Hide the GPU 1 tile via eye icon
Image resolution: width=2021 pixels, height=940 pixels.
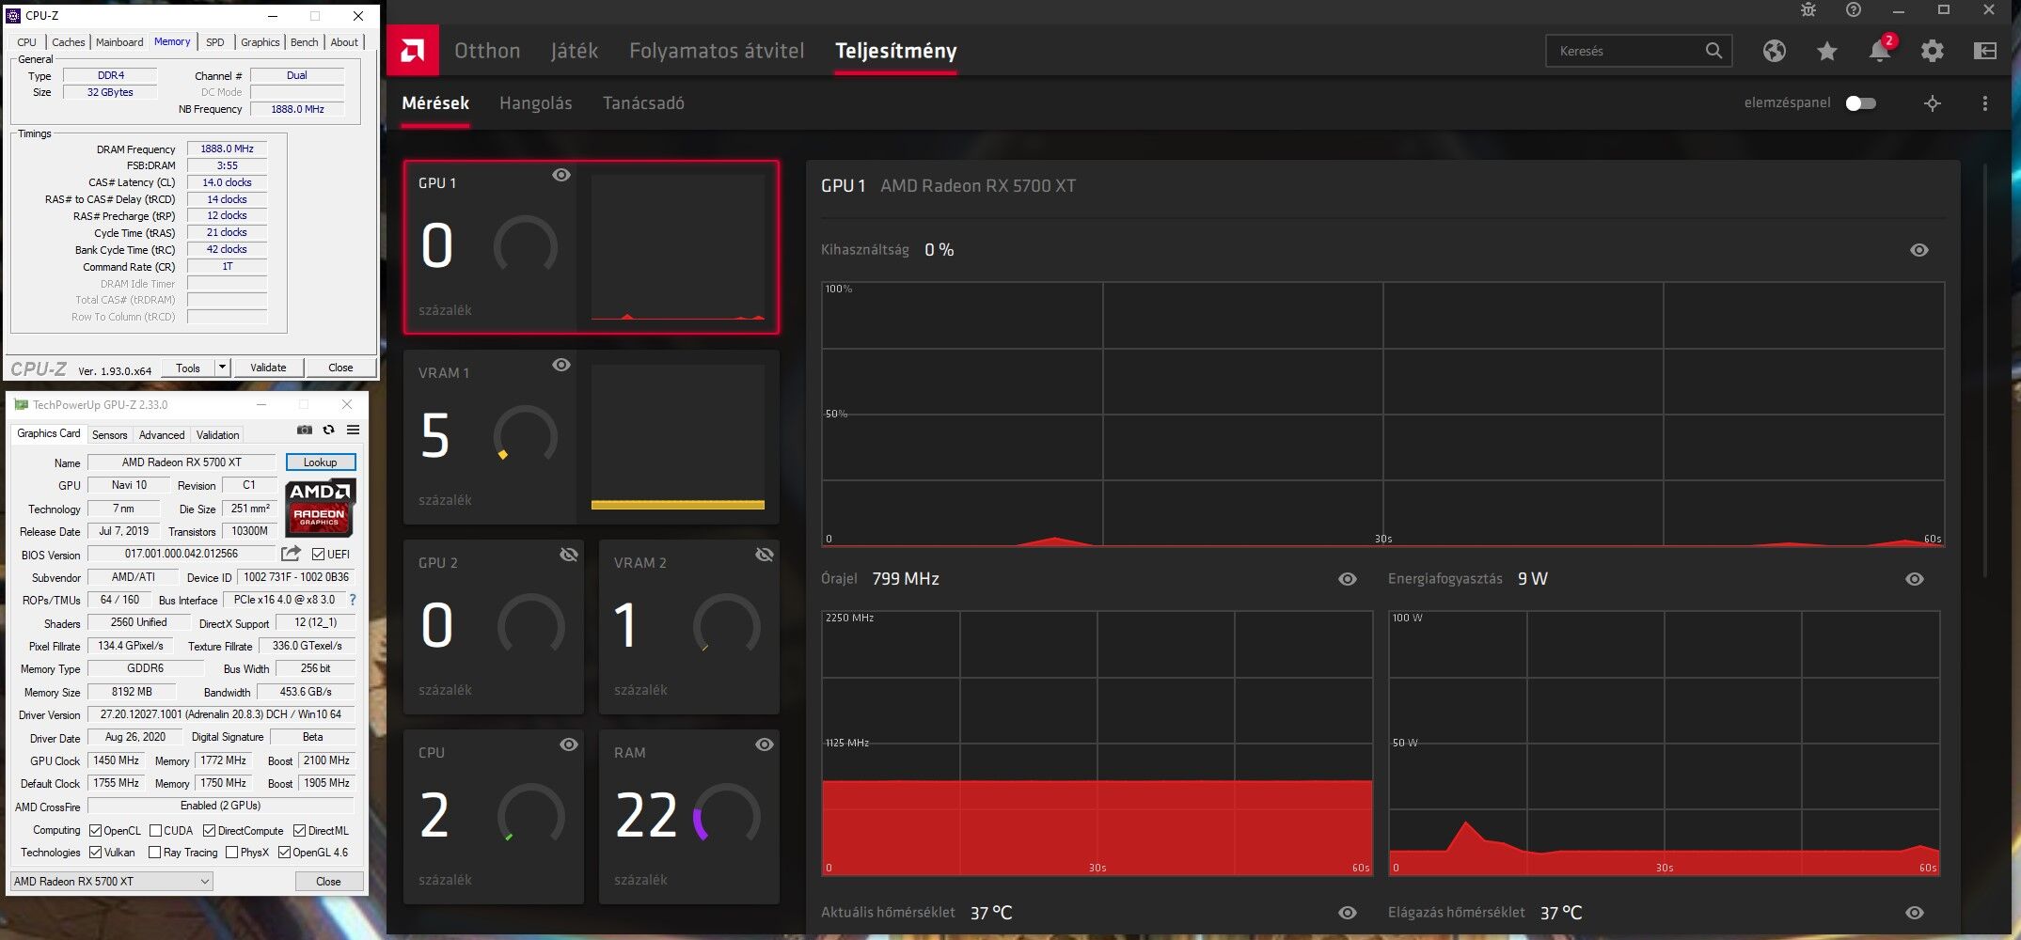tap(561, 175)
